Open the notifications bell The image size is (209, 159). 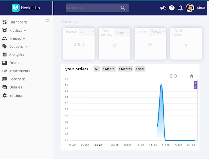pyautogui.click(x=180, y=8)
